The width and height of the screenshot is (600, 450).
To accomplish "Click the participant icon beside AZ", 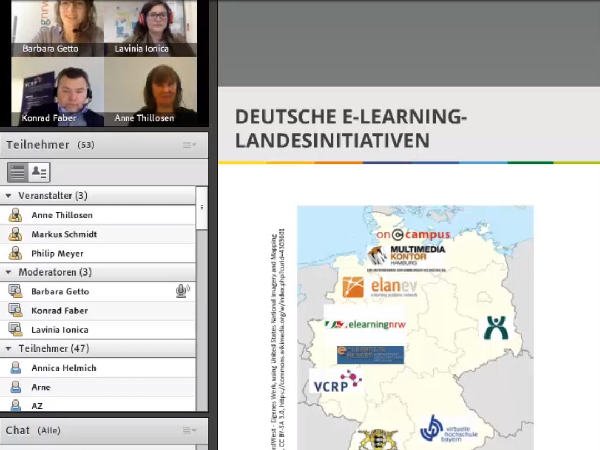I will click(16, 405).
